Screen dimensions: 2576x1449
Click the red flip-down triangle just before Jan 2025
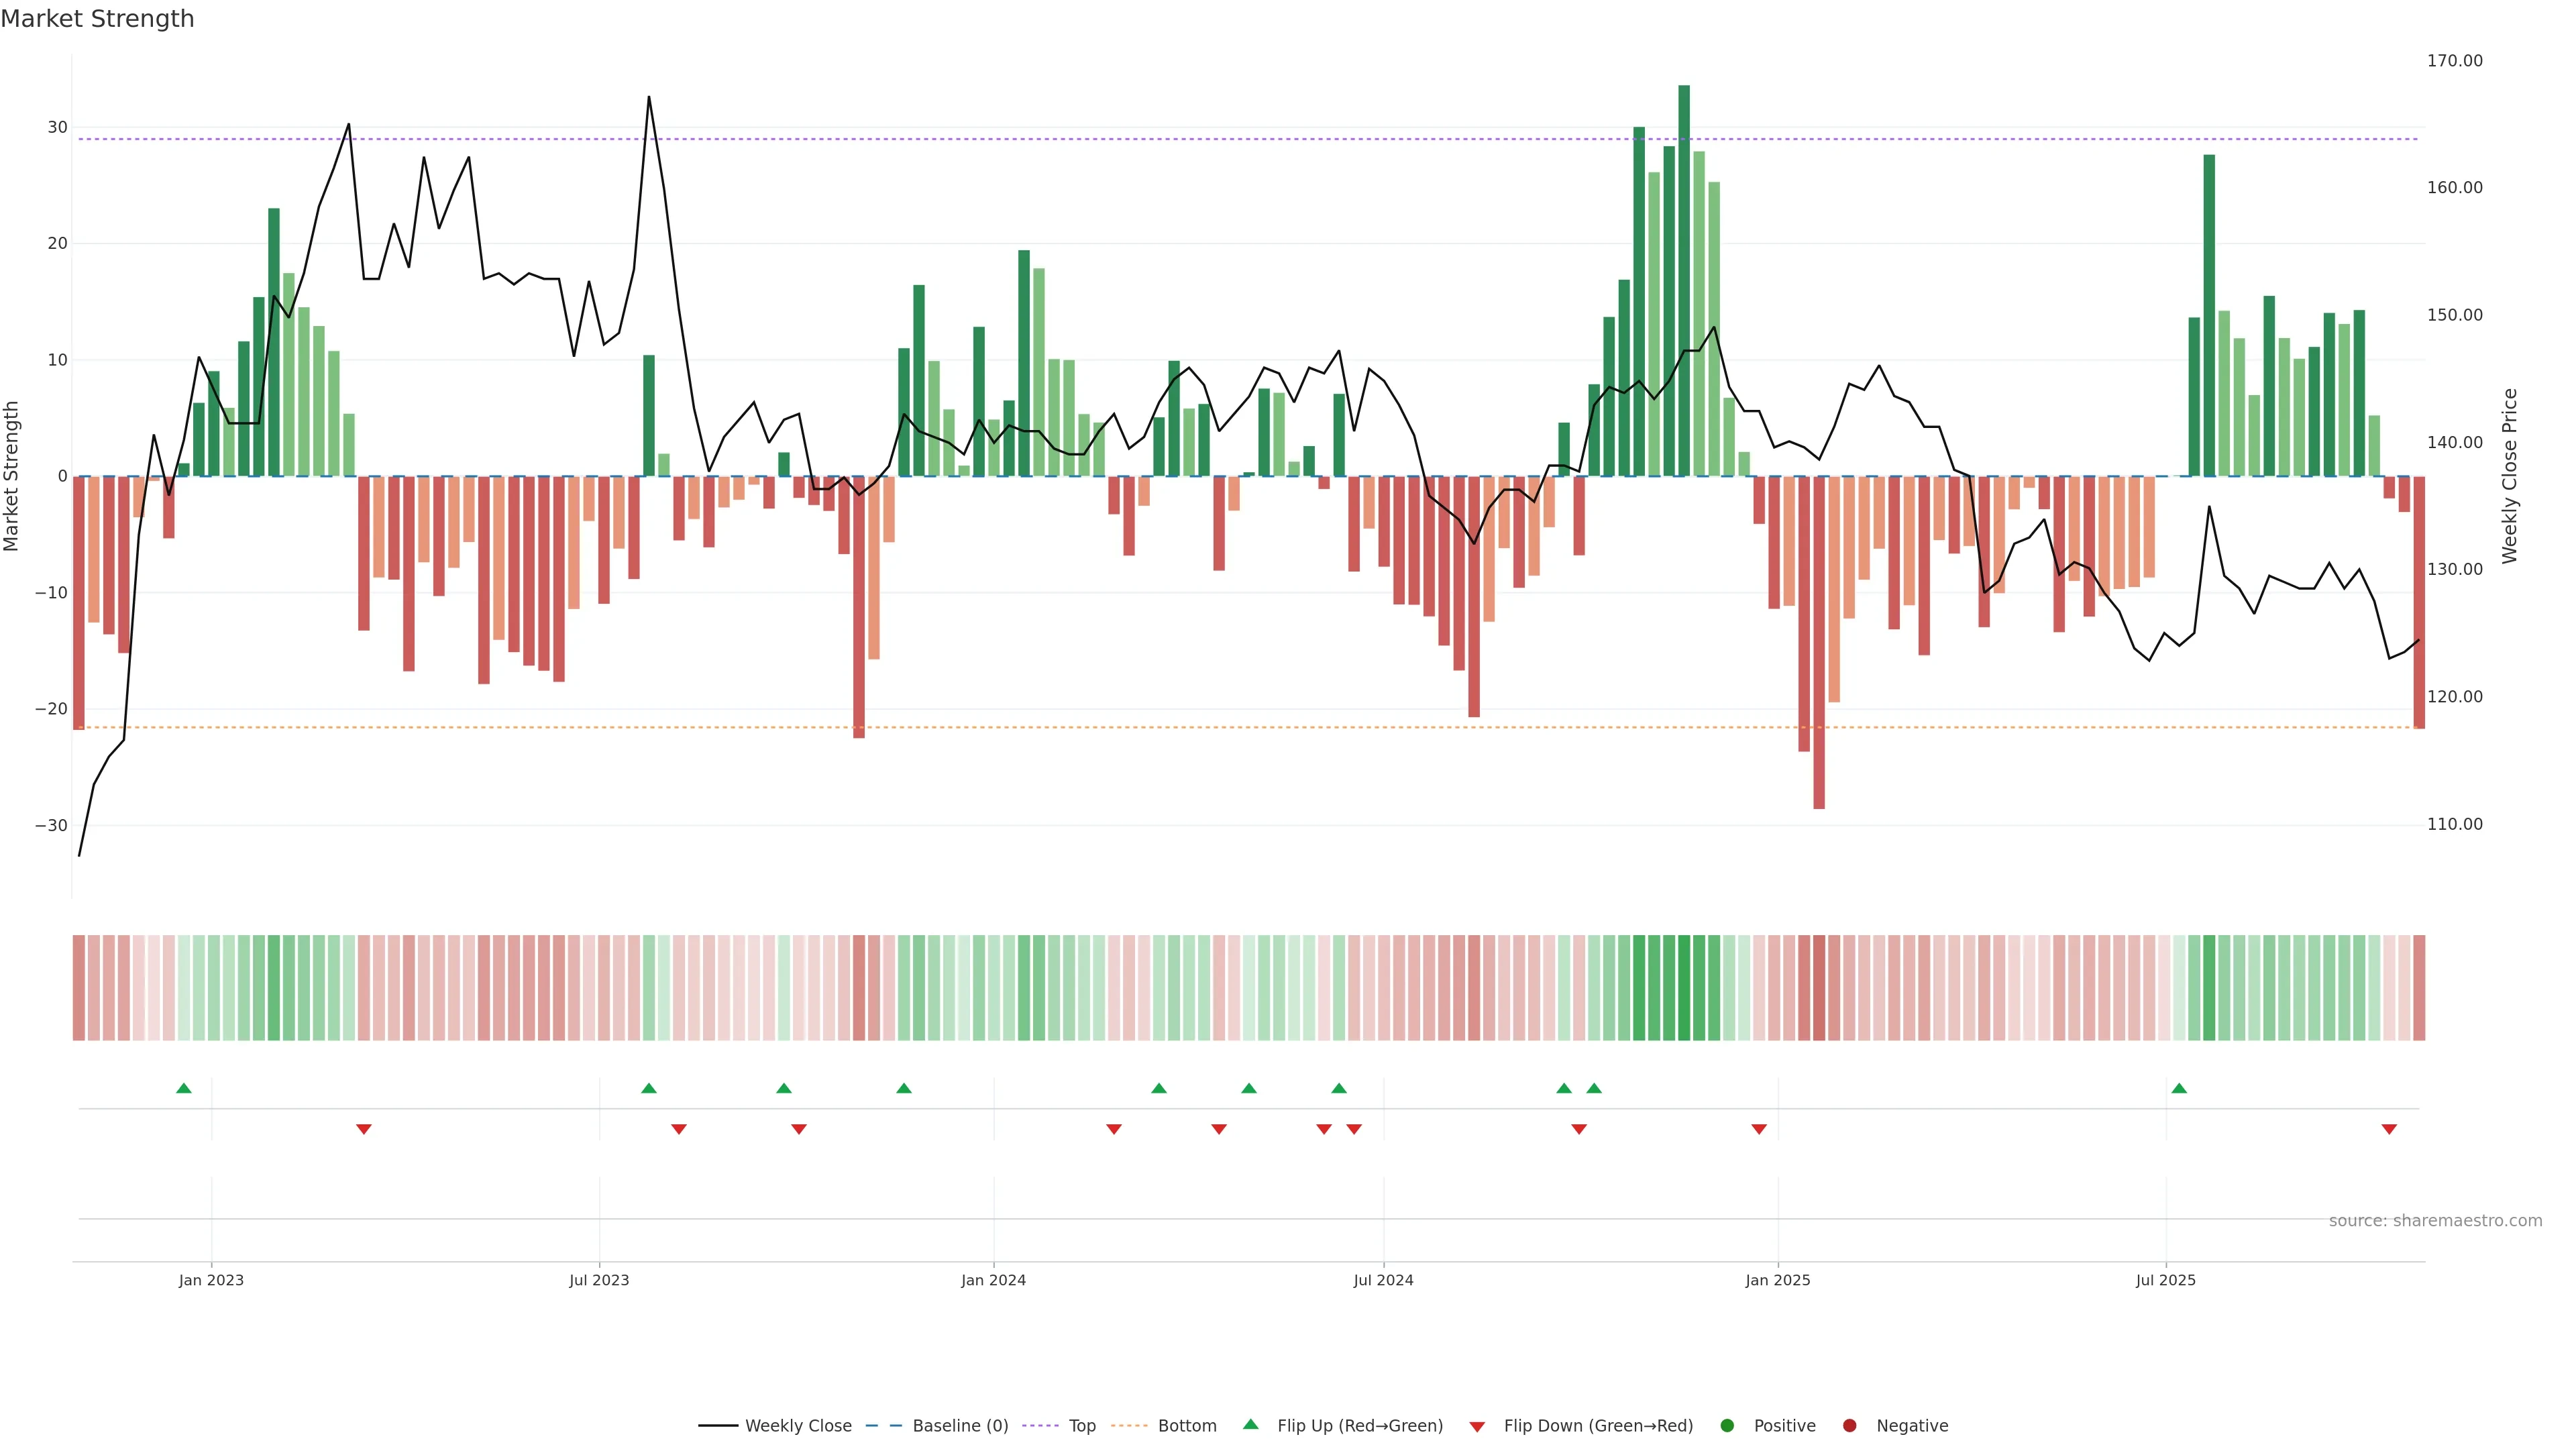(x=1759, y=1129)
